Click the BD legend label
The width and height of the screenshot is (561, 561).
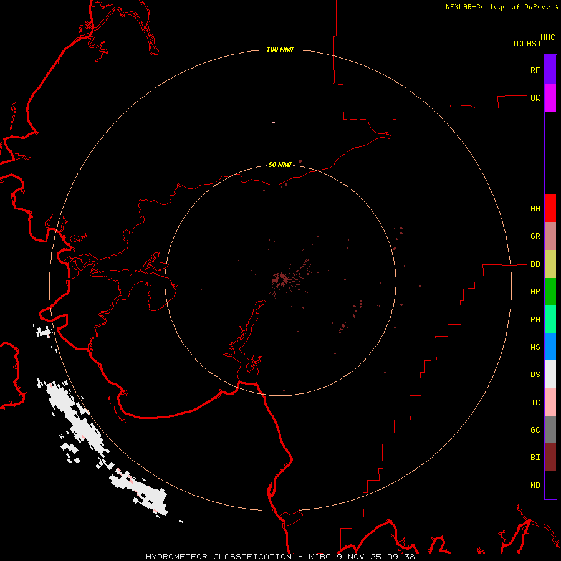[x=535, y=264]
